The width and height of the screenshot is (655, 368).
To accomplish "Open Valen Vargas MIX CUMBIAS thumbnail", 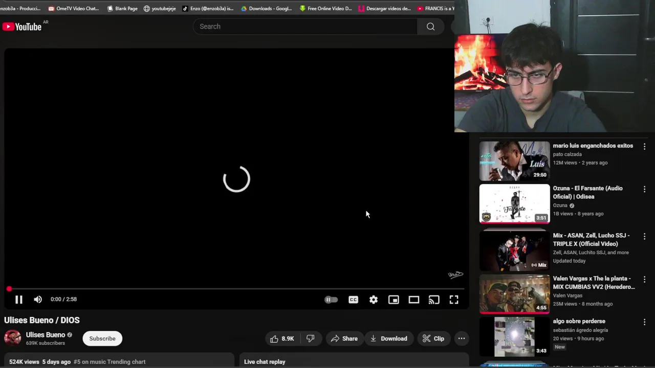I will coord(514,294).
